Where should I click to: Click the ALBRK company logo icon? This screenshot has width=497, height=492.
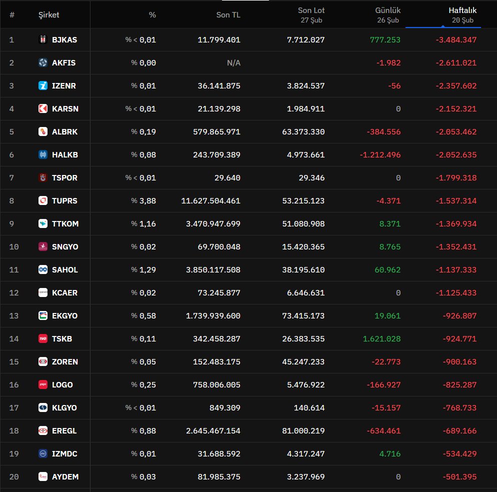43,131
